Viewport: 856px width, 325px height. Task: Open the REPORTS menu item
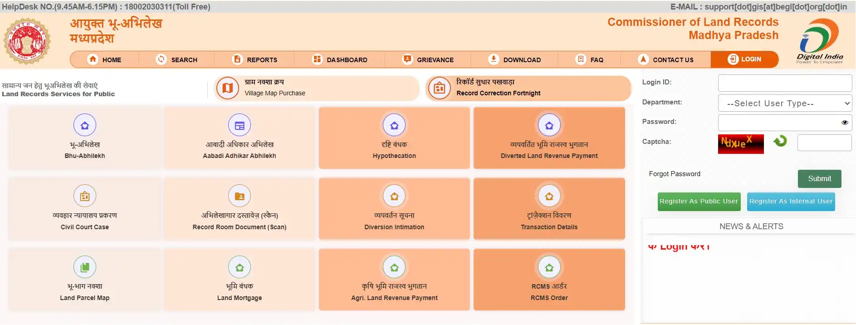pyautogui.click(x=255, y=59)
